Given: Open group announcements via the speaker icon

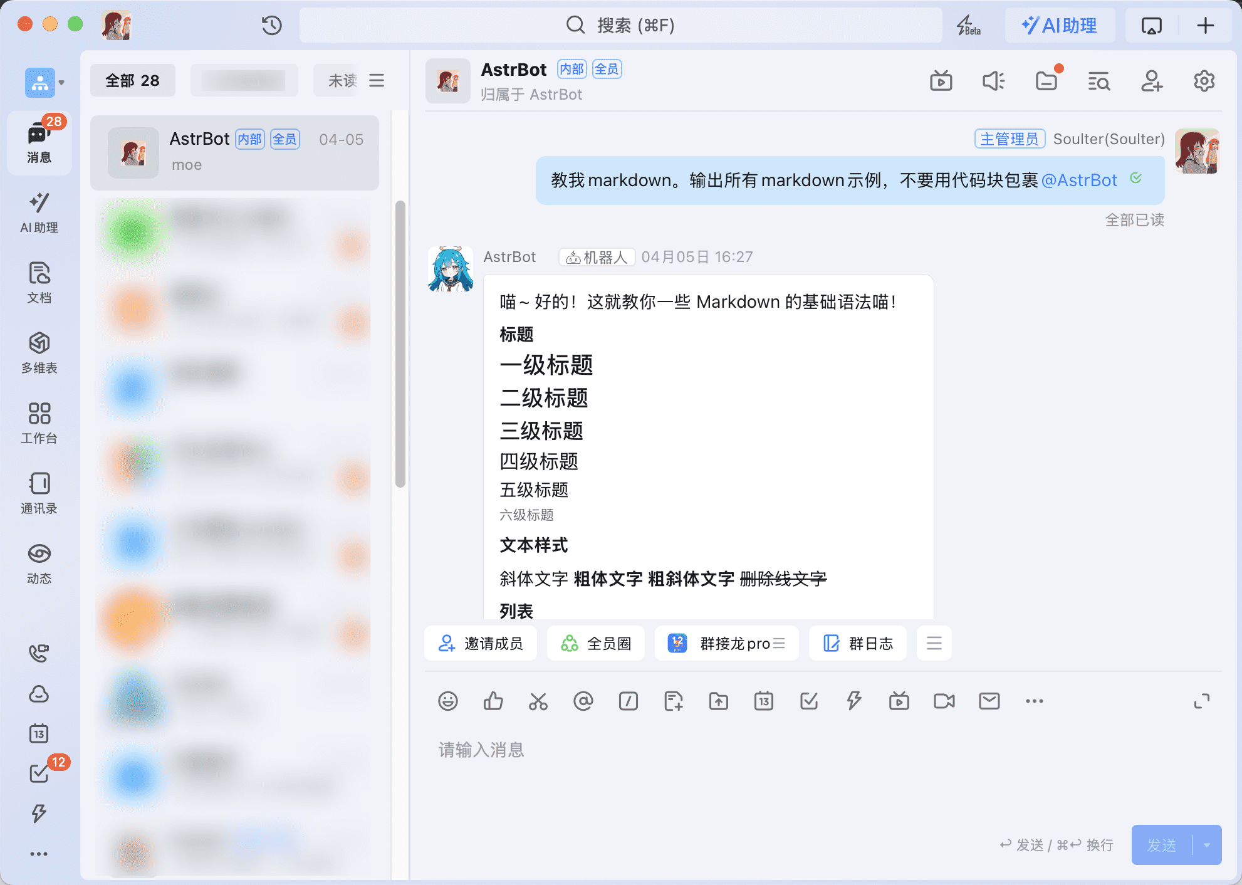Looking at the screenshot, I should tap(994, 81).
